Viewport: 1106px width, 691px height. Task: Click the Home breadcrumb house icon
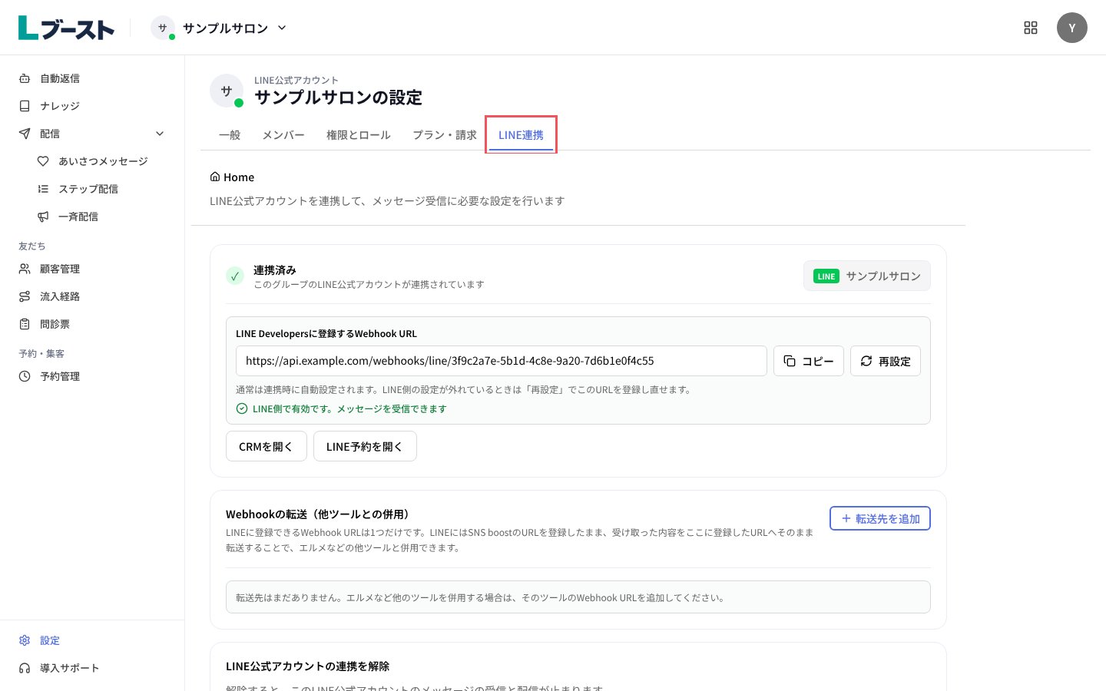point(215,177)
